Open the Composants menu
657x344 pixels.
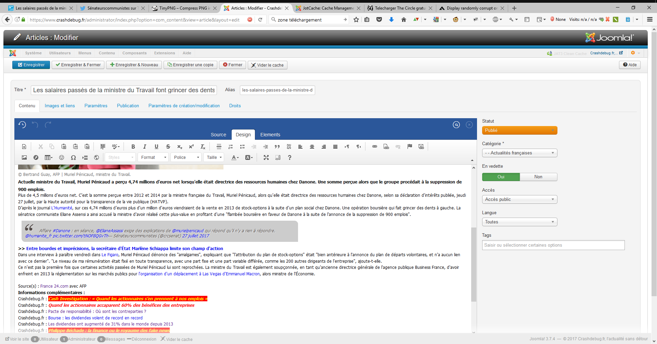pos(134,53)
